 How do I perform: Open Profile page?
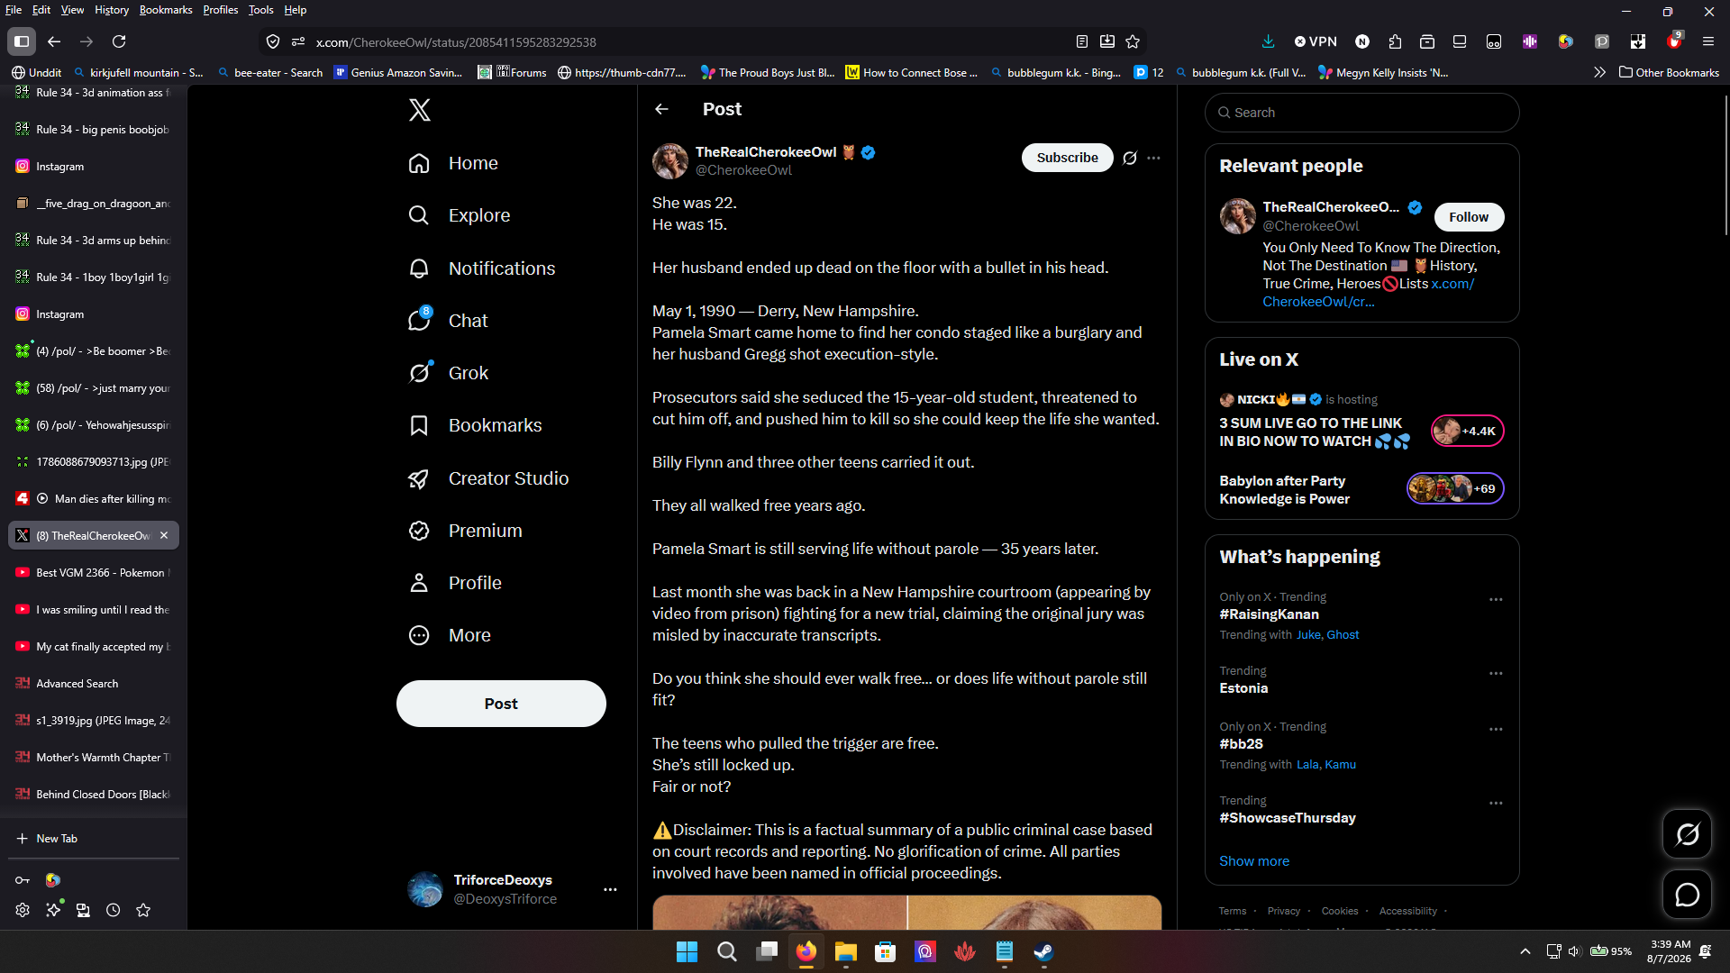tap(455, 583)
